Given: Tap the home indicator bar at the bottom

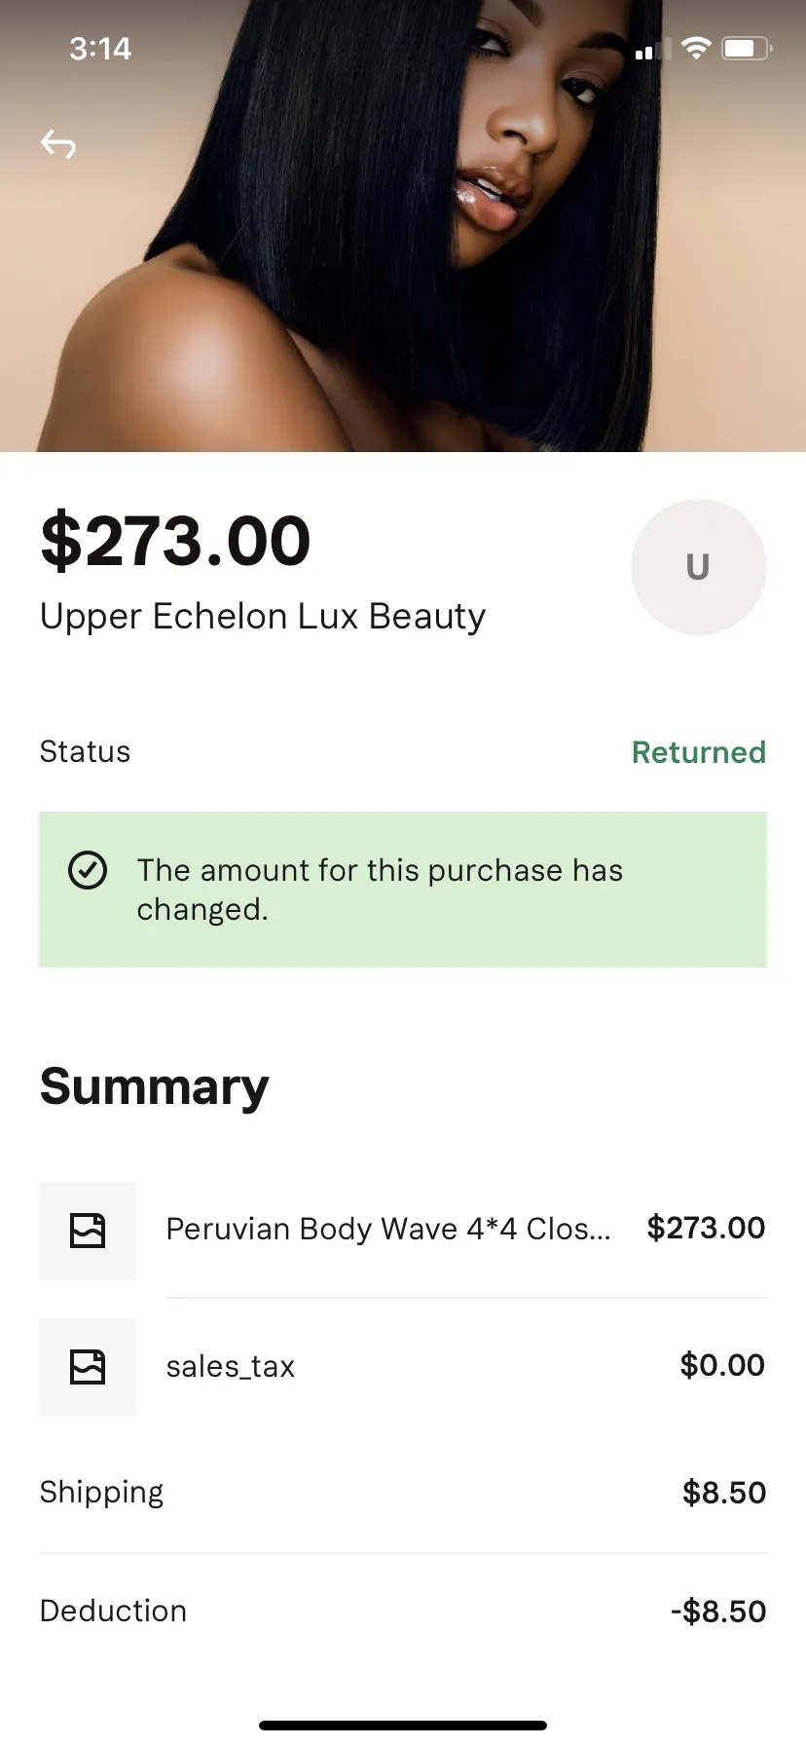Looking at the screenshot, I should pyautogui.click(x=403, y=1726).
